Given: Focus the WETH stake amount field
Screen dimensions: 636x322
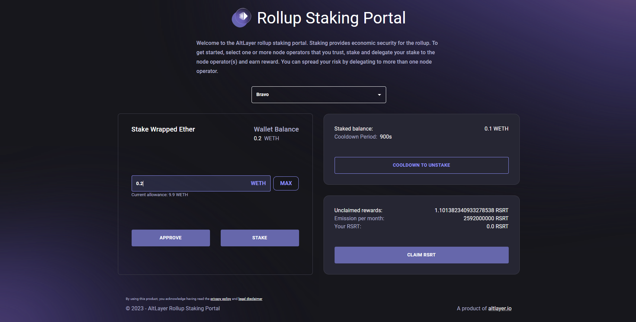Looking at the screenshot, I should [x=201, y=183].
